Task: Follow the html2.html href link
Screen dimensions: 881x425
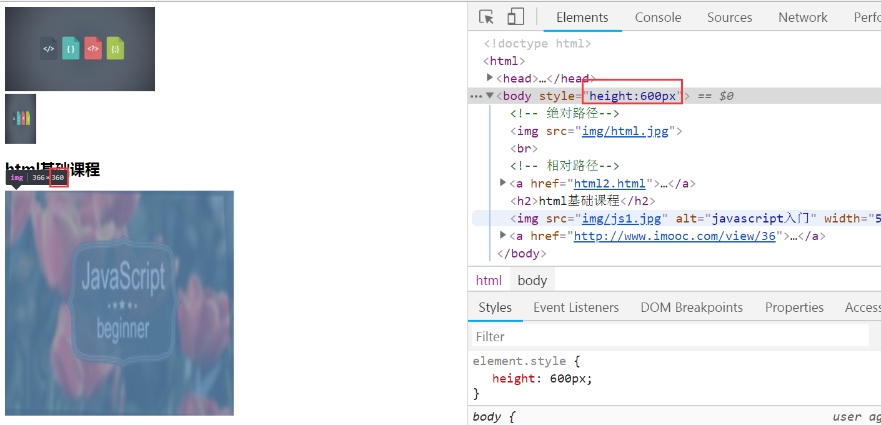Action: [x=609, y=184]
